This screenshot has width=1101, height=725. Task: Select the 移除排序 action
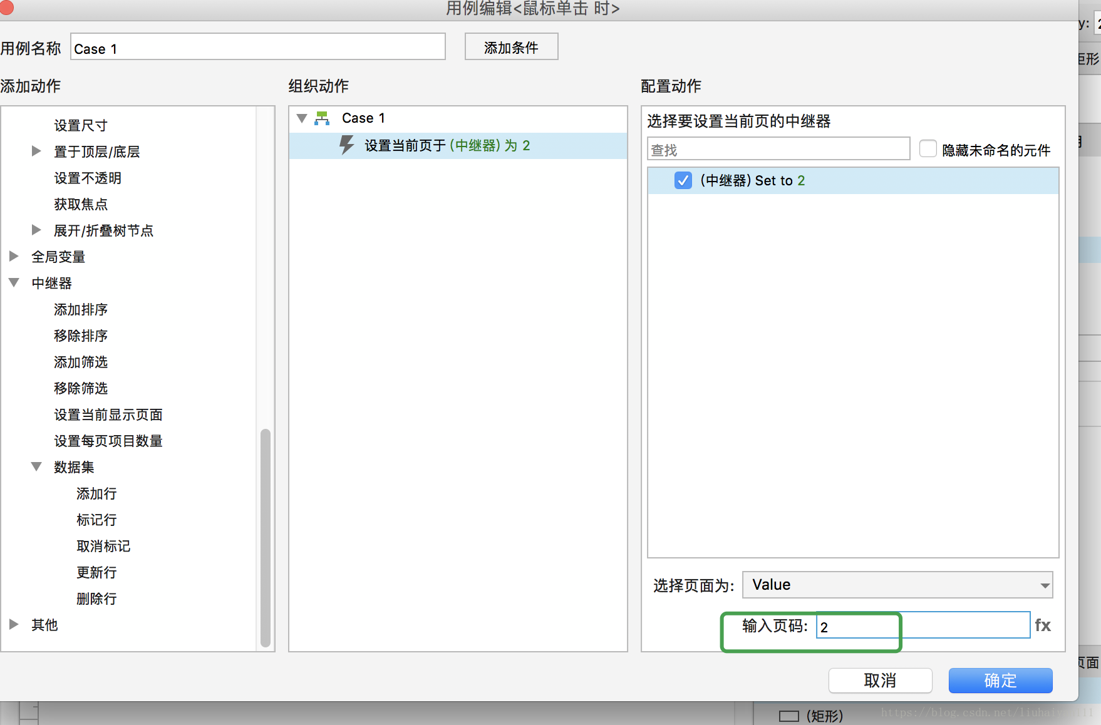tap(81, 336)
